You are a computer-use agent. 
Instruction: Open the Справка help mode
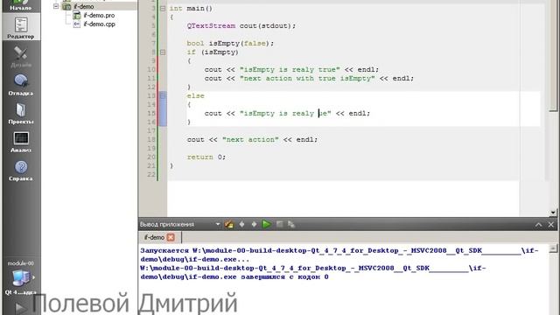click(x=21, y=171)
